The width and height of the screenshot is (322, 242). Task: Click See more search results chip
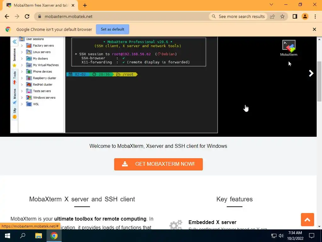[238, 16]
